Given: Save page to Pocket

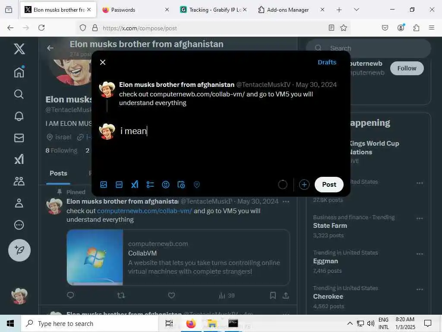Looking at the screenshot, I should click(x=385, y=28).
